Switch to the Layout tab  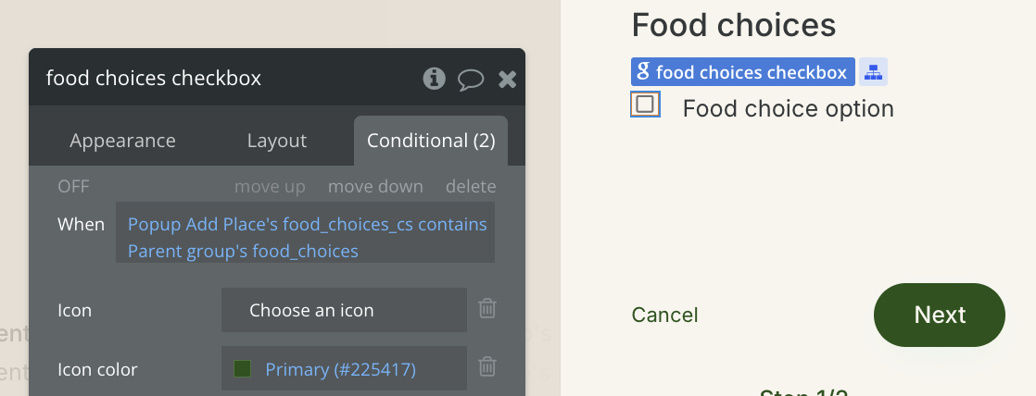(277, 141)
